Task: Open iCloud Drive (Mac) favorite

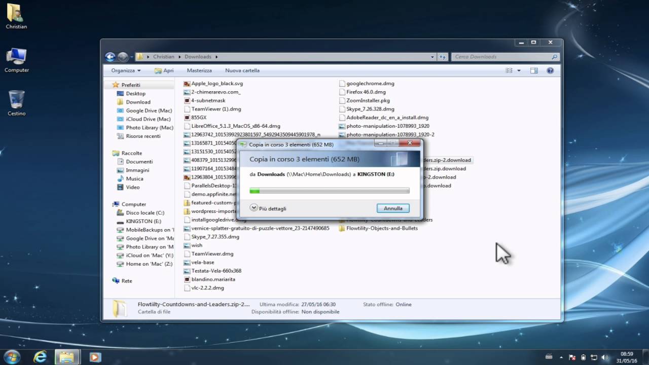Action: pos(144,119)
